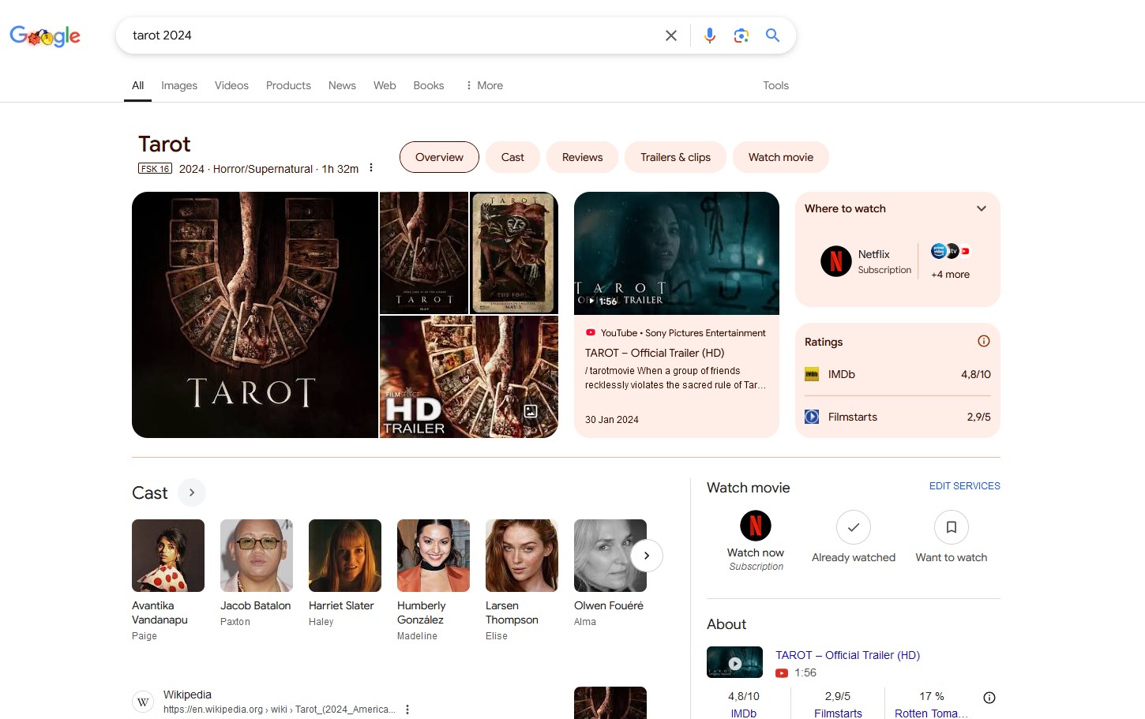Click the Filmstarts link below 2,9/5
Screen dimensions: 1145x719
click(838, 713)
